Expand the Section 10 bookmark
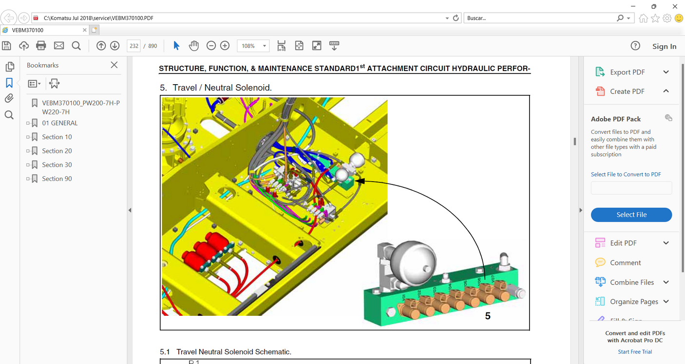Image resolution: width=685 pixels, height=364 pixels. point(28,137)
